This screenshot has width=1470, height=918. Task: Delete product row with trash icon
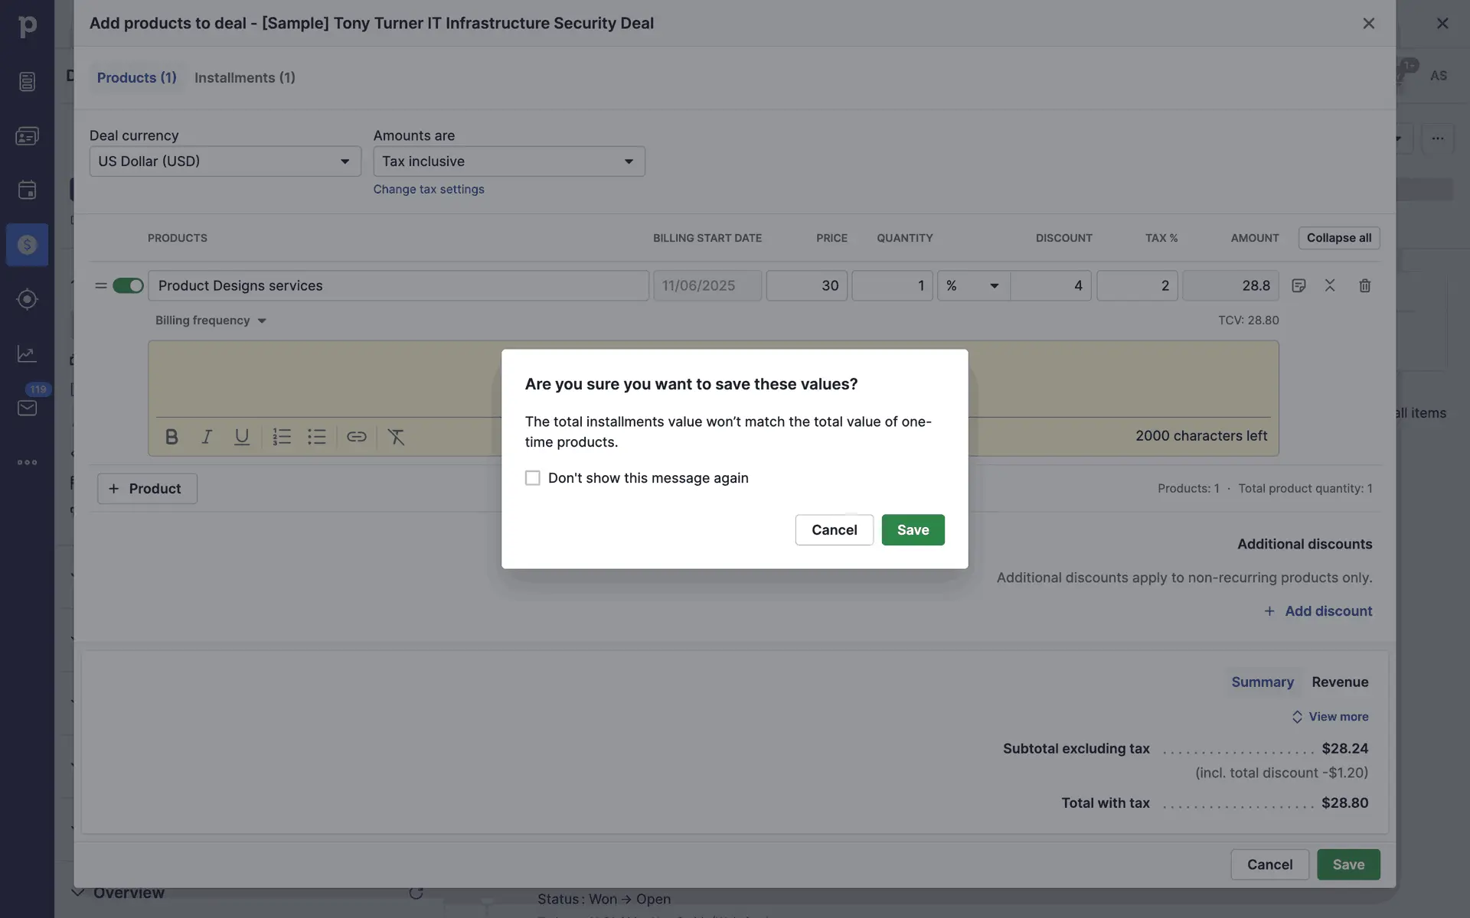click(1364, 285)
